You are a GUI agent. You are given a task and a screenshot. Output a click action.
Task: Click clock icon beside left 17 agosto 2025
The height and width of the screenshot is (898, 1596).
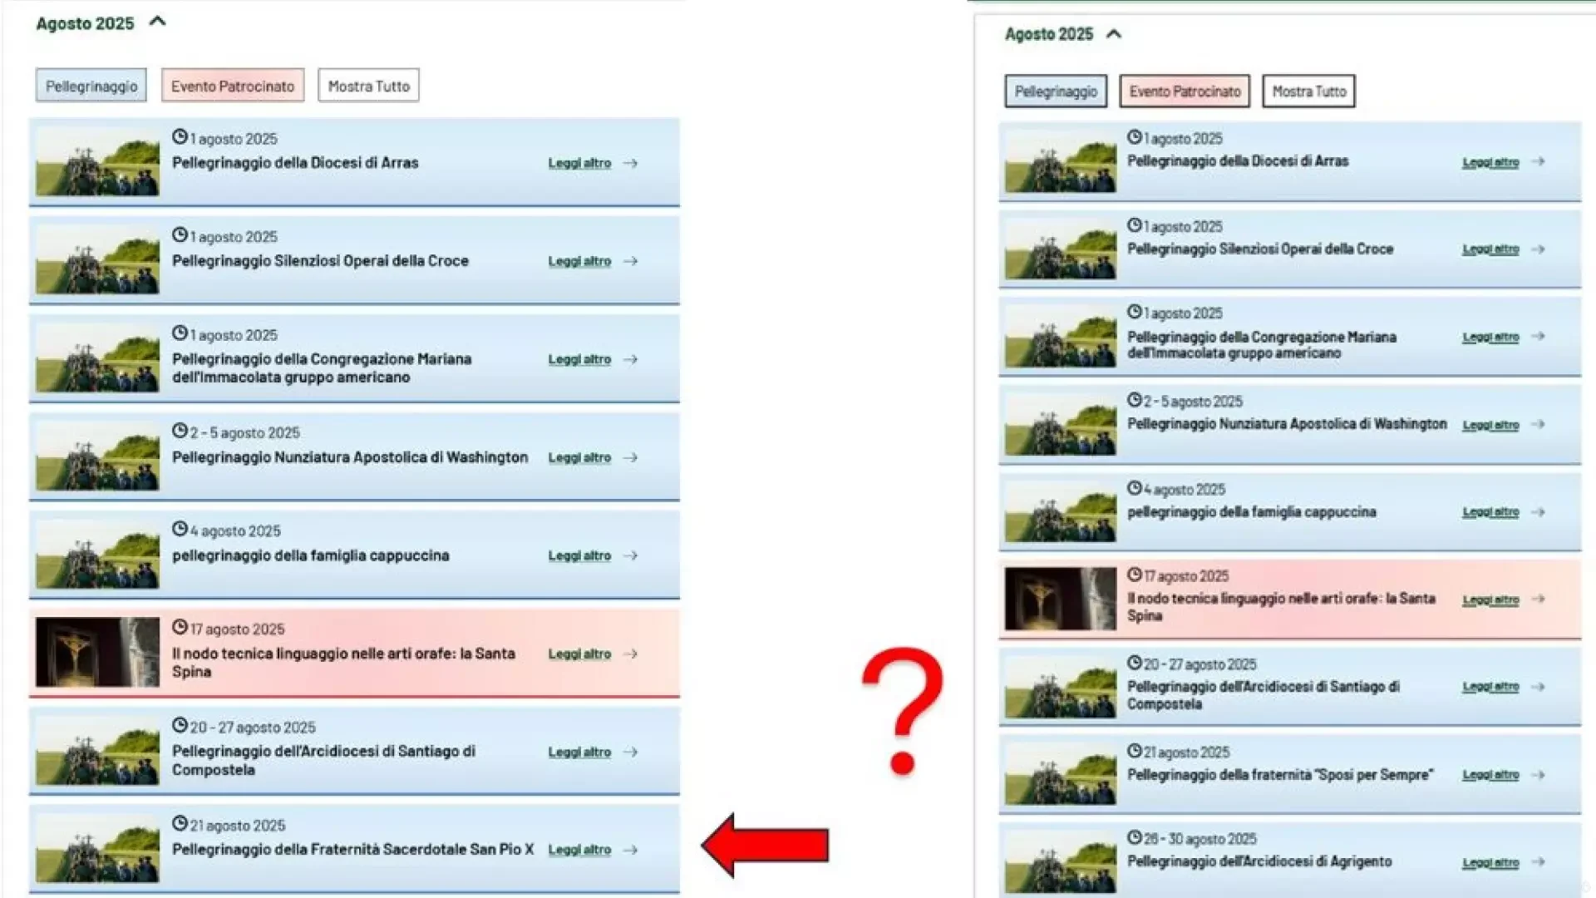[180, 628]
